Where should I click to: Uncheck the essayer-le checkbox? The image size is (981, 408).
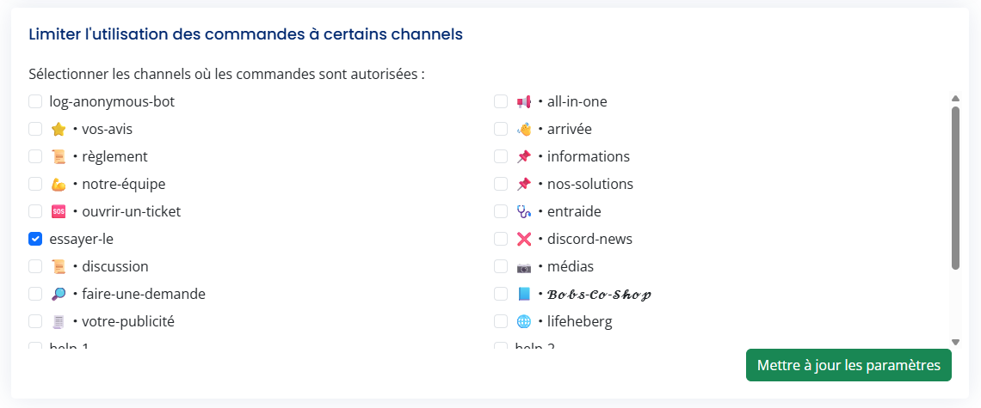(x=35, y=239)
